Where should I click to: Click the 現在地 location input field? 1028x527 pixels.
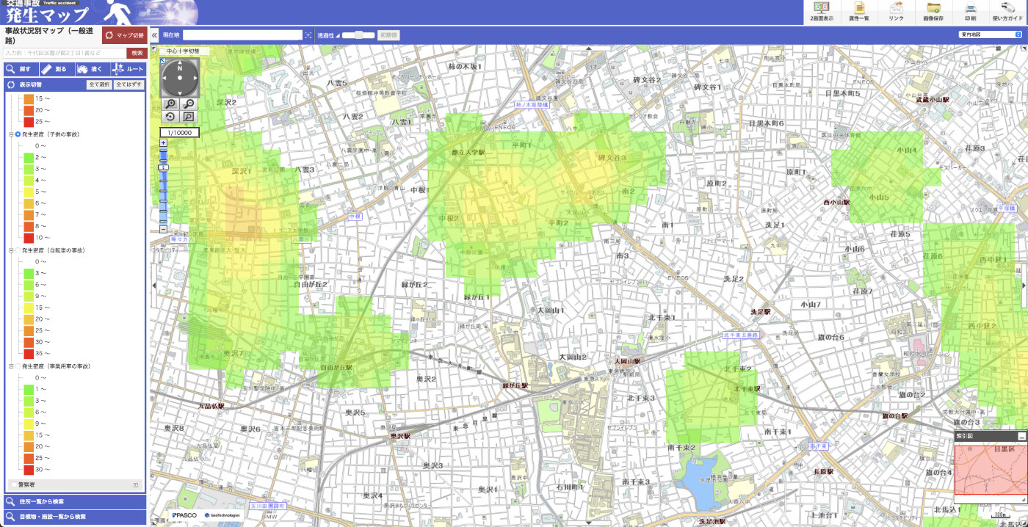pos(242,35)
